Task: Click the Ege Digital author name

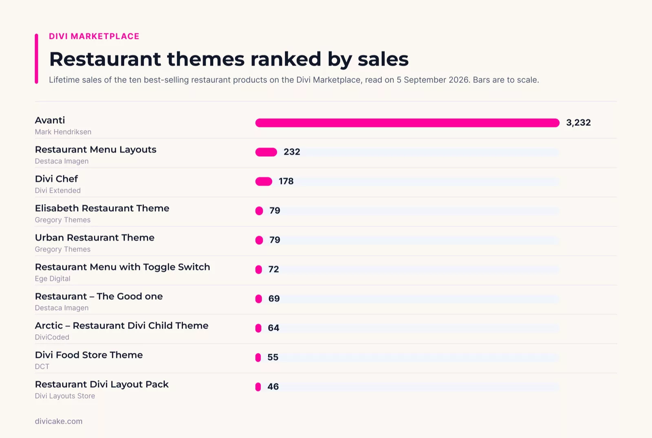Action: point(53,279)
